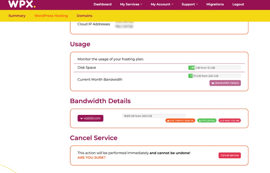
Task: Open the Domains tab
Action: (84, 16)
